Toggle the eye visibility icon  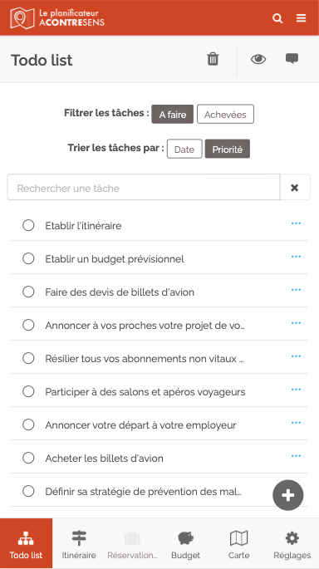(x=258, y=59)
